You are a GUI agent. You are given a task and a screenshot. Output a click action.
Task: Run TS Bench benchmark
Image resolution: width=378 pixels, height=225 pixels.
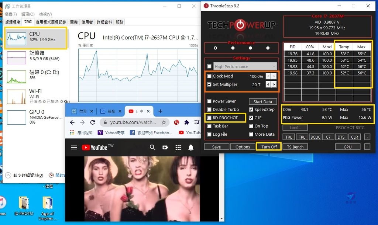pos(295,146)
